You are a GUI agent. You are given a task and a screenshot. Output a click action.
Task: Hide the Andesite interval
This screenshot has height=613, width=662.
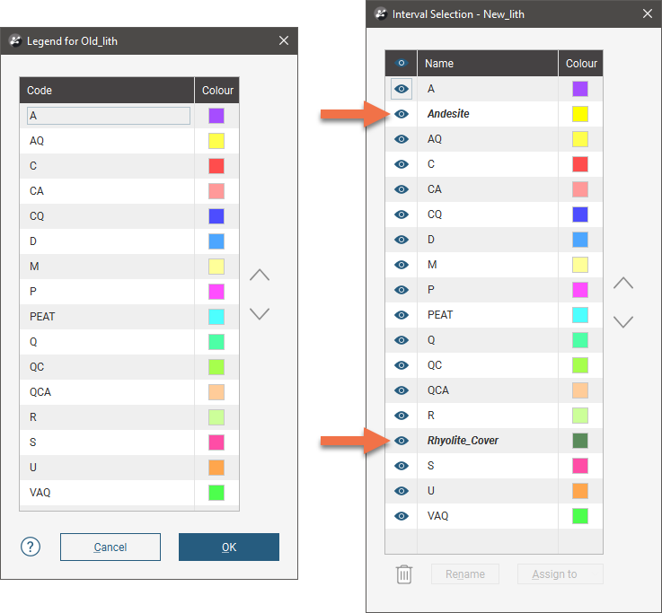tap(402, 114)
